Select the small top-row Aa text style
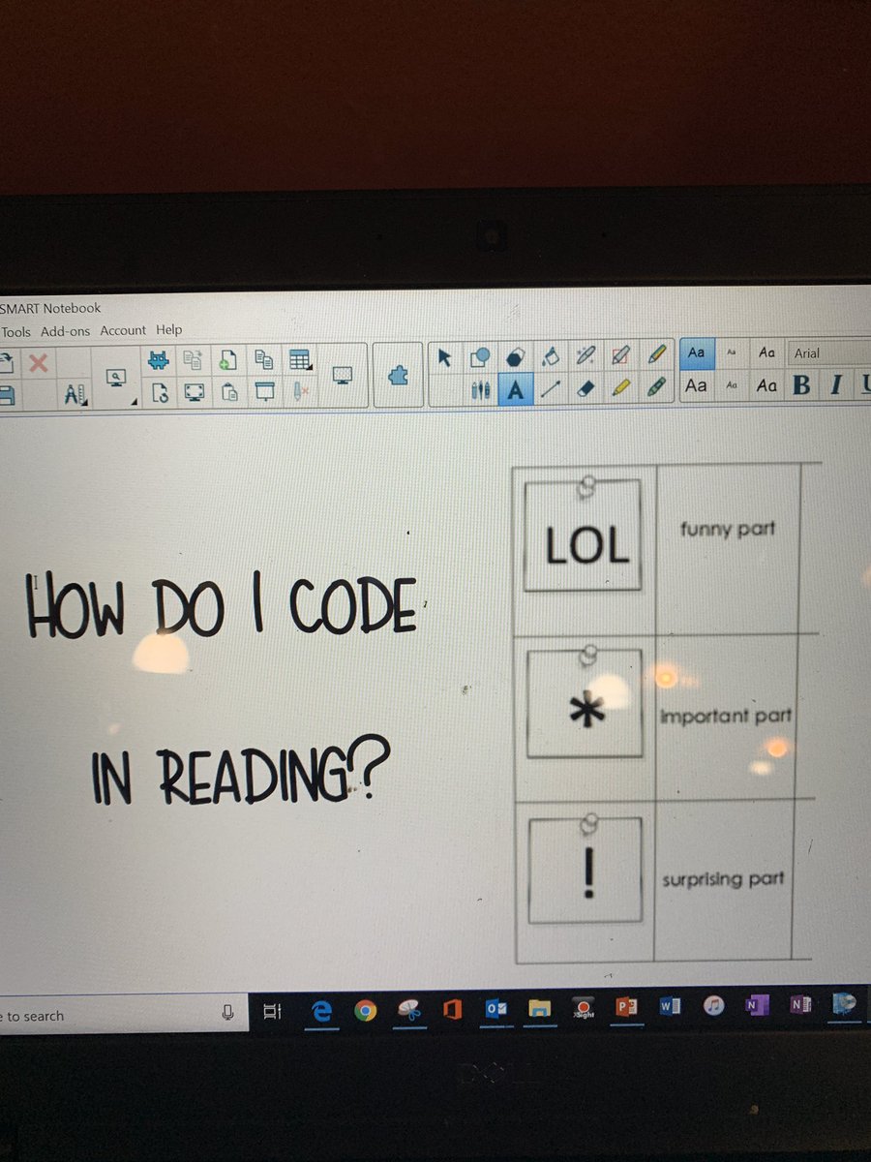 [732, 353]
